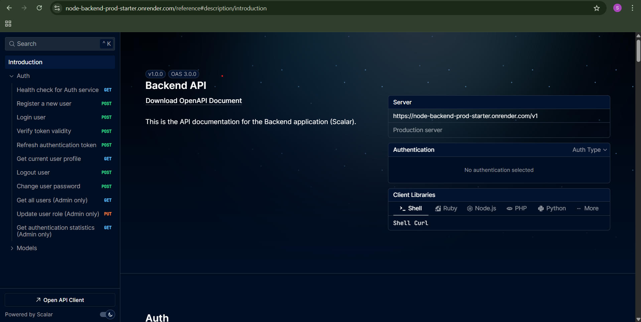641x322 pixels.
Task: Click the scrollbar down arrow
Action: tap(638, 319)
